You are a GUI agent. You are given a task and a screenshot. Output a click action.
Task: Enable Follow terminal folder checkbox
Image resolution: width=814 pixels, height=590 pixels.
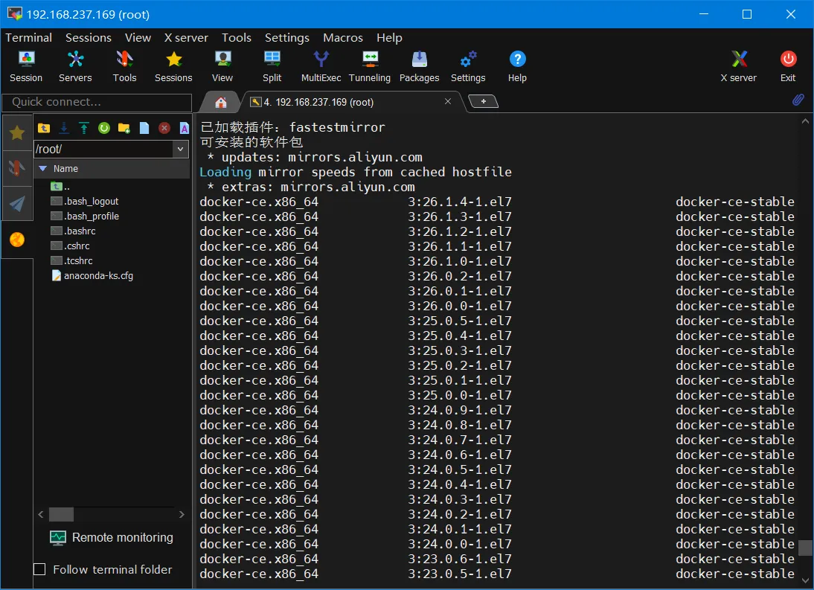(39, 569)
